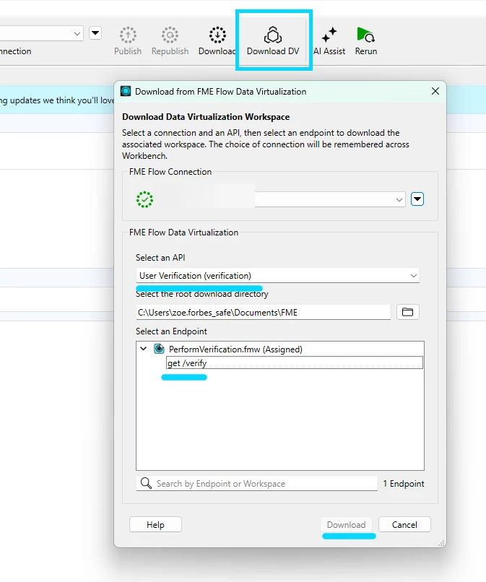
Task: Open Download DV from the toolbar
Action: point(273,40)
